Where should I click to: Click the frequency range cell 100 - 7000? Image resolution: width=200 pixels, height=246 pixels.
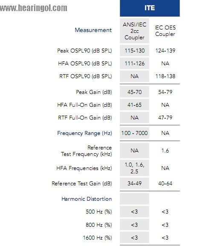coord(134,133)
